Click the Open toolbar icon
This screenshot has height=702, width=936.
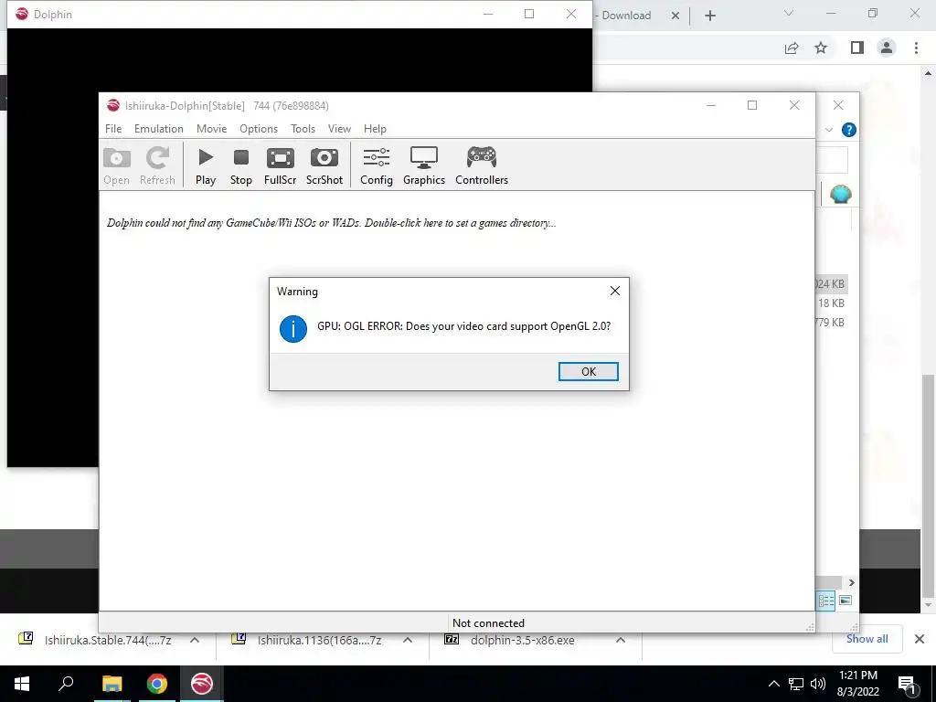(x=116, y=165)
